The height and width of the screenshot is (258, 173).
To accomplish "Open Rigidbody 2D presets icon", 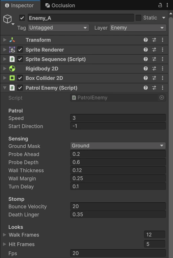I will [154, 68].
